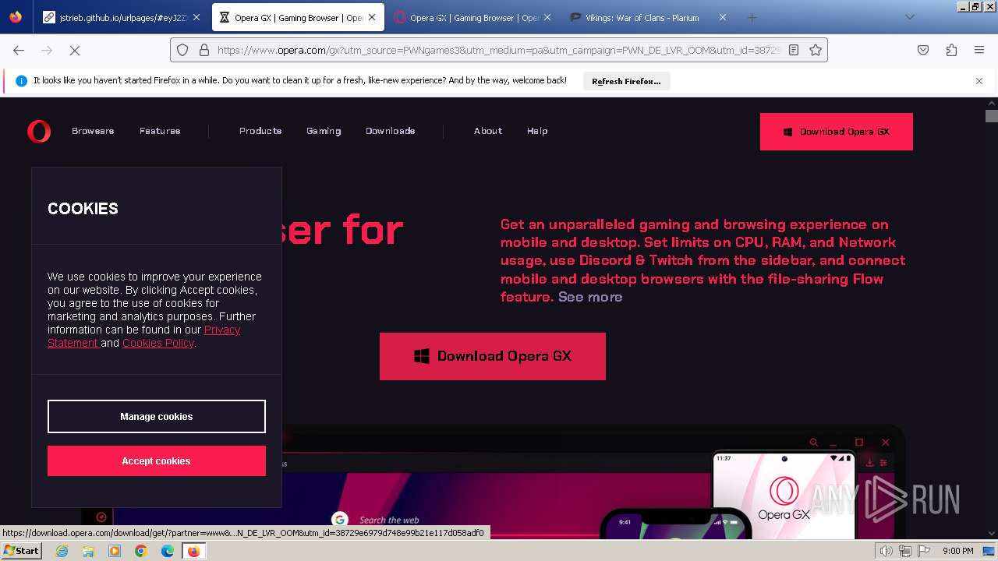This screenshot has height=561, width=998.
Task: Open the Products navigation menu
Action: coord(260,131)
